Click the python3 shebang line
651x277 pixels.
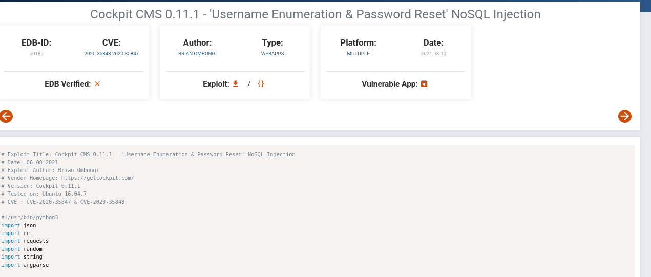click(x=30, y=217)
